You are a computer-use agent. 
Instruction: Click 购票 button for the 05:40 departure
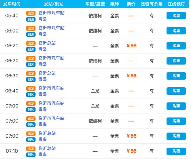tap(176, 16)
